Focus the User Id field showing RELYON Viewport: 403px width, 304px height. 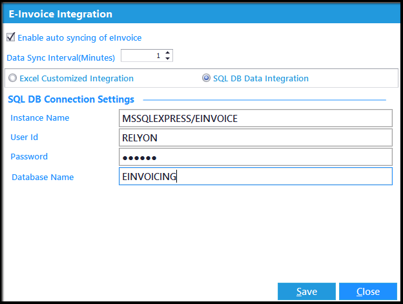click(x=256, y=137)
